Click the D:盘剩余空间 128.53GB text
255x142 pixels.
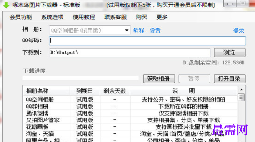coord(214,63)
